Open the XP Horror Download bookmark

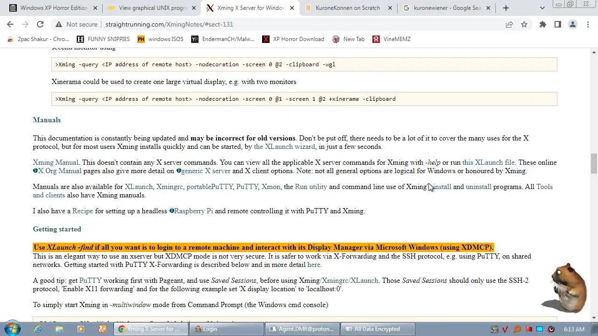[293, 39]
